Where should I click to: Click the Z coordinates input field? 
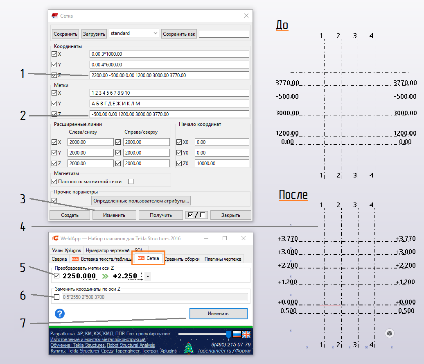(169, 75)
